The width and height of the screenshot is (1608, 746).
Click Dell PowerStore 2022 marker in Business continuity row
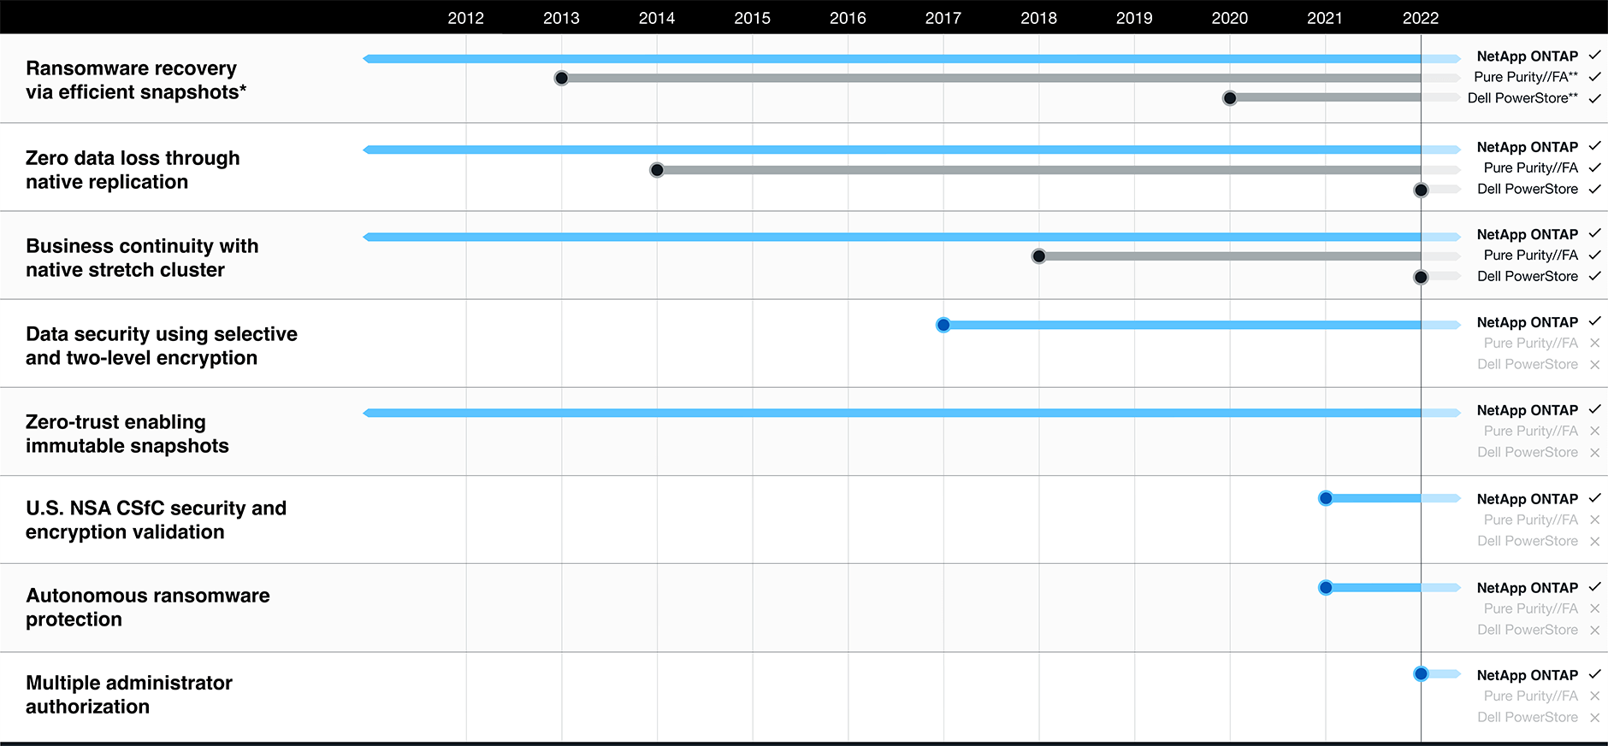pyautogui.click(x=1421, y=277)
